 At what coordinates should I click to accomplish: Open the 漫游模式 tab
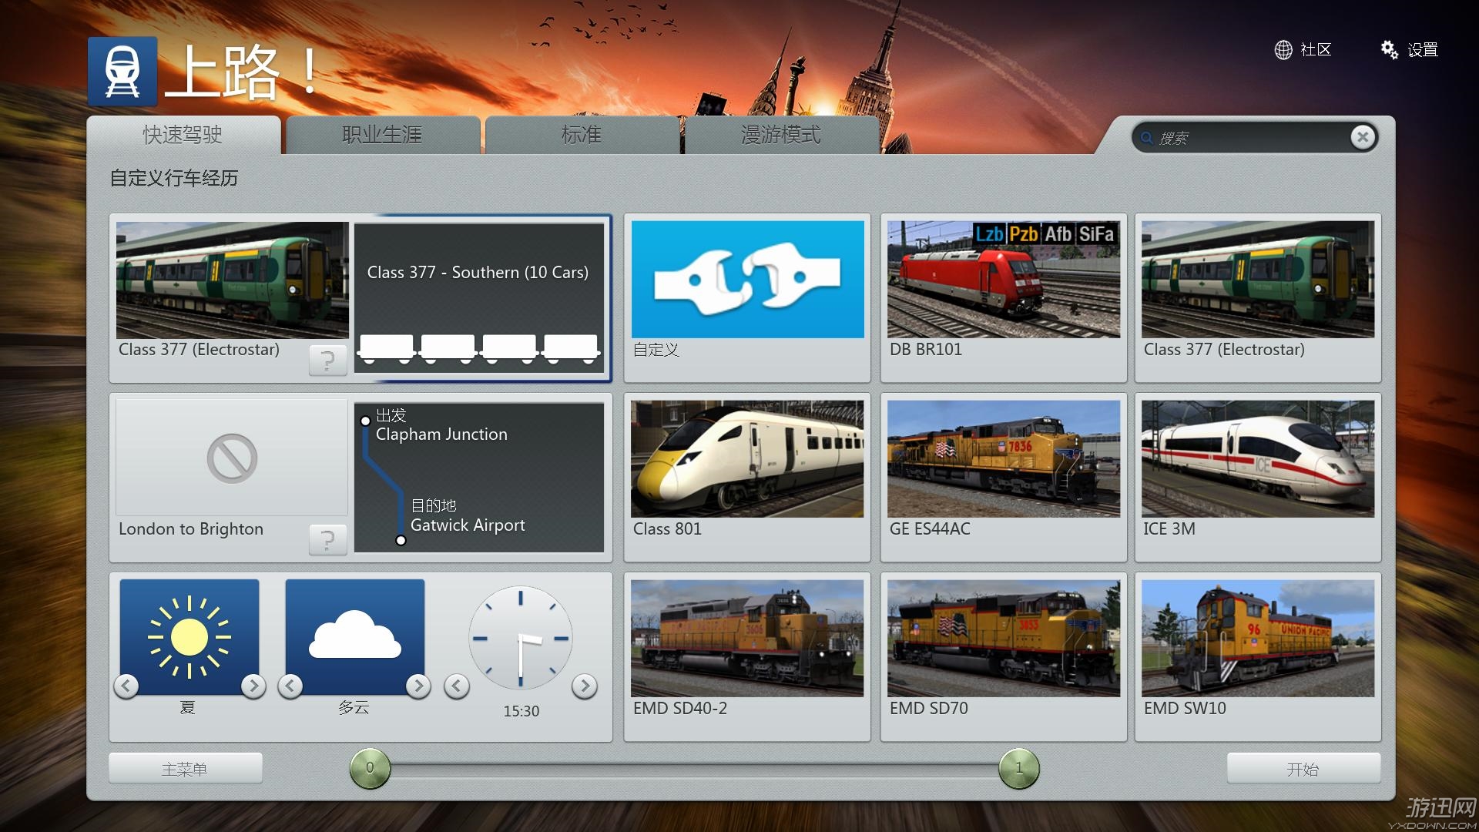click(x=780, y=136)
